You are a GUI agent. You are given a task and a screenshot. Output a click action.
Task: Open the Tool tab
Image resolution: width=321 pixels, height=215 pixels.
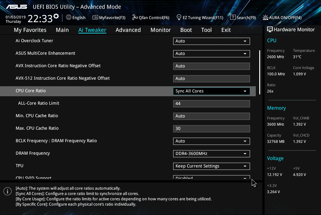pyautogui.click(x=206, y=30)
